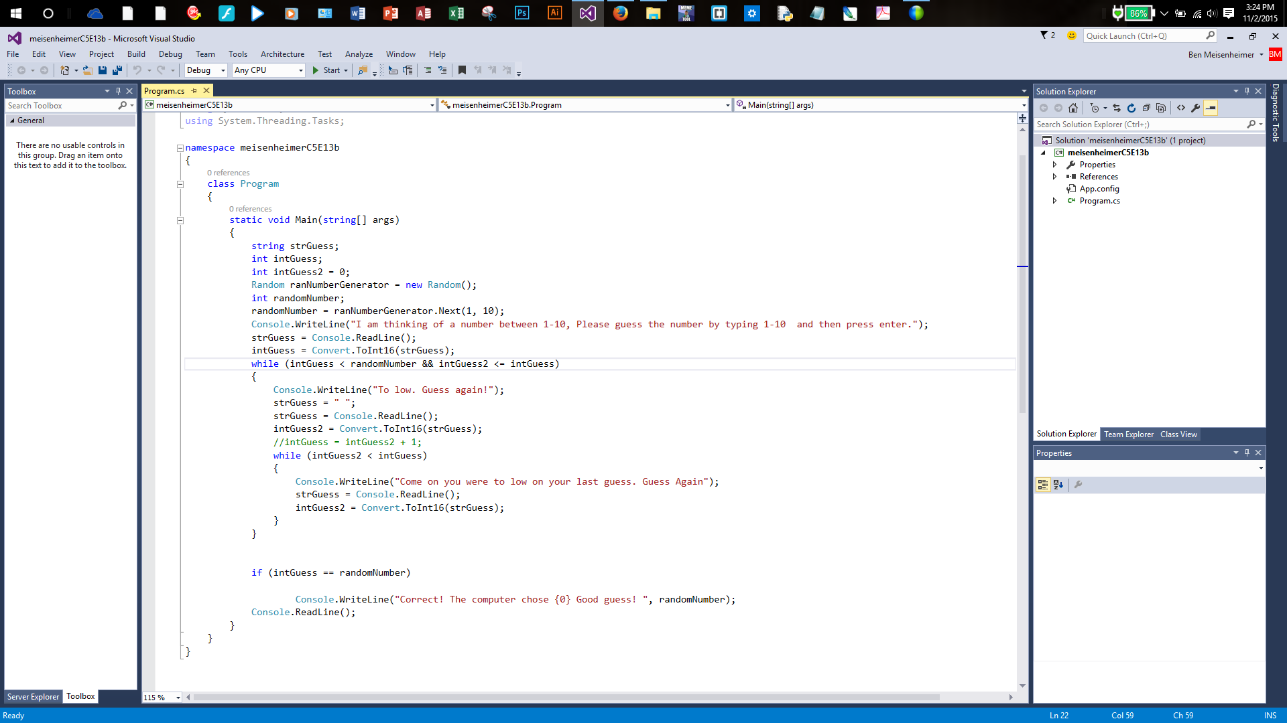Click the Solution Explorer Home icon
The width and height of the screenshot is (1287, 723).
click(1073, 108)
